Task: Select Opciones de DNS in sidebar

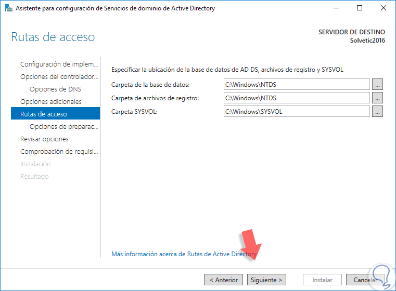Action: (x=55, y=89)
